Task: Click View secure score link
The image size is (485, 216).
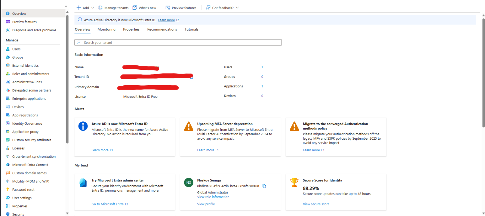Action: click(x=316, y=204)
